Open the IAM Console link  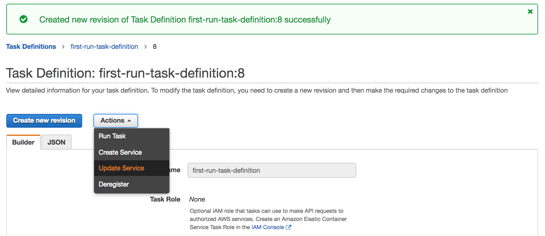tap(267, 227)
